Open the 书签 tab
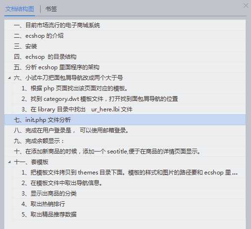Screen dimensions: 251x229 51,9
